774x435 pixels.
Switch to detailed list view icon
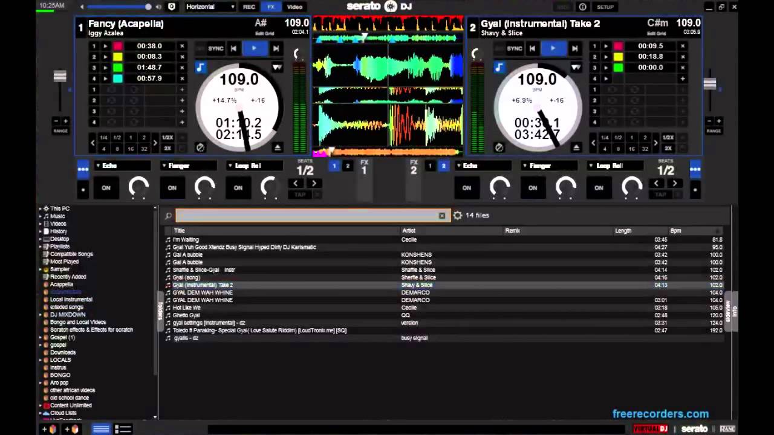pyautogui.click(x=123, y=429)
